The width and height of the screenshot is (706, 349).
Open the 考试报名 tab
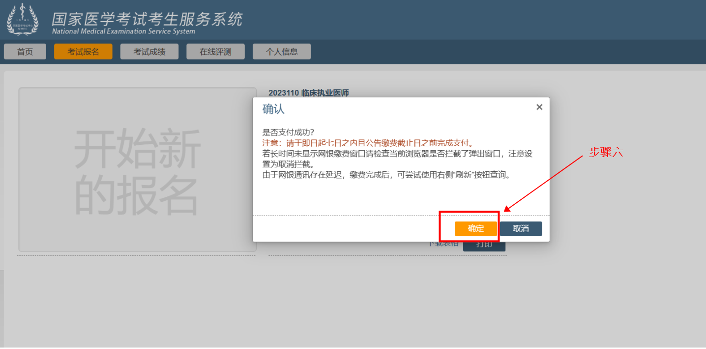pos(83,52)
